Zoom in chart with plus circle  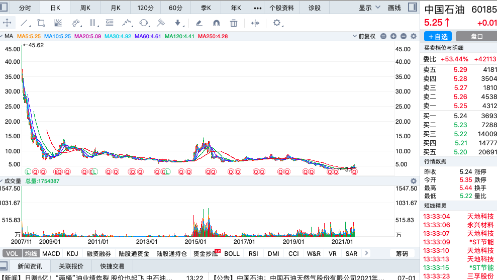(393, 37)
